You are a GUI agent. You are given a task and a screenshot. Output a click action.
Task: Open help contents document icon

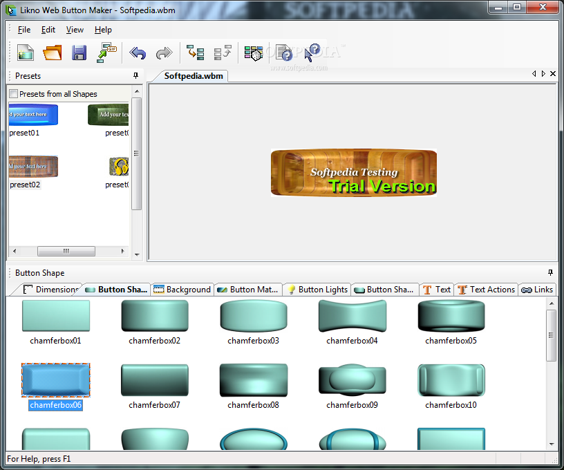pos(284,53)
